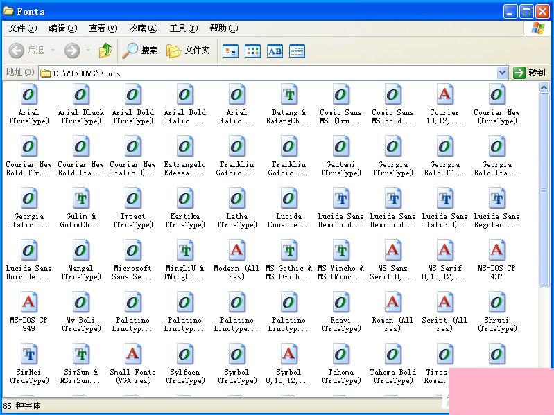Open the Tools (工具) menu
554x415 pixels.
[184, 28]
